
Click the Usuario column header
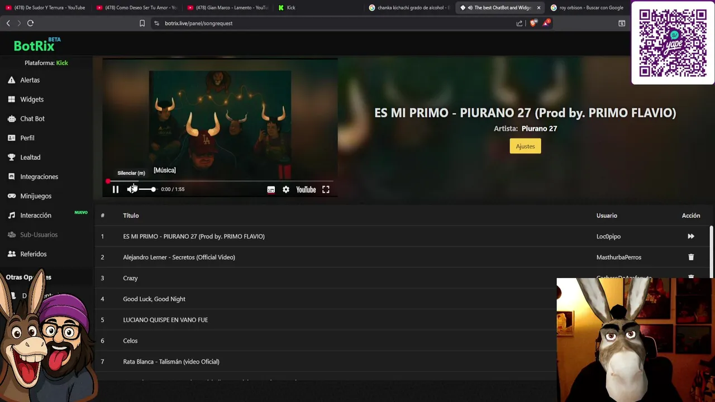coord(607,216)
